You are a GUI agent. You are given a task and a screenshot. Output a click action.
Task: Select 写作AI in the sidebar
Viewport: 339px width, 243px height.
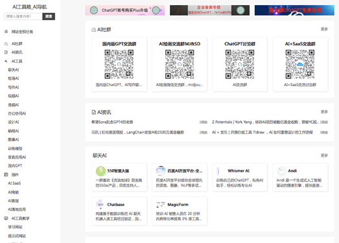pyautogui.click(x=14, y=87)
